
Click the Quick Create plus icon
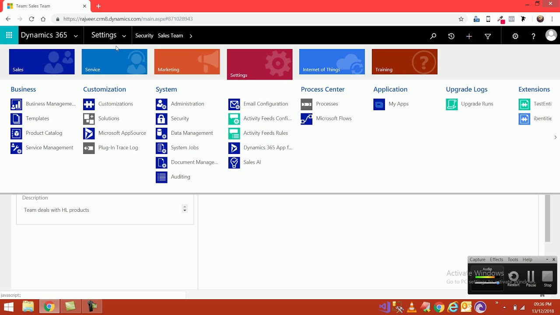(x=469, y=36)
